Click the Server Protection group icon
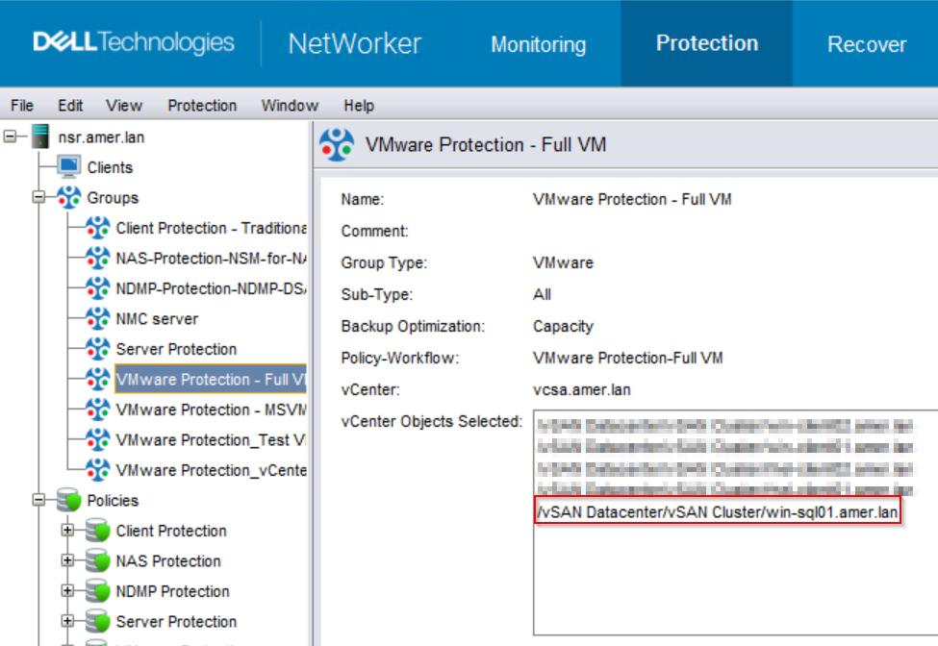The image size is (938, 646). tap(98, 349)
